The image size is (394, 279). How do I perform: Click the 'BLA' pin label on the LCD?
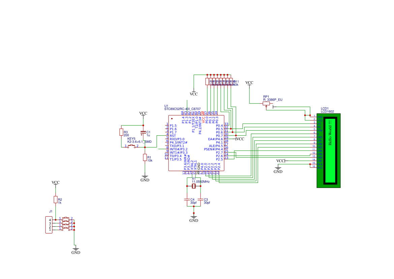coord(320,164)
